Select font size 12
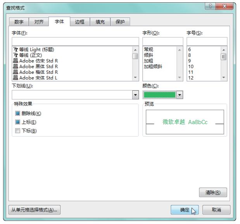Screen dimensions: 240x224 [x=191, y=78]
